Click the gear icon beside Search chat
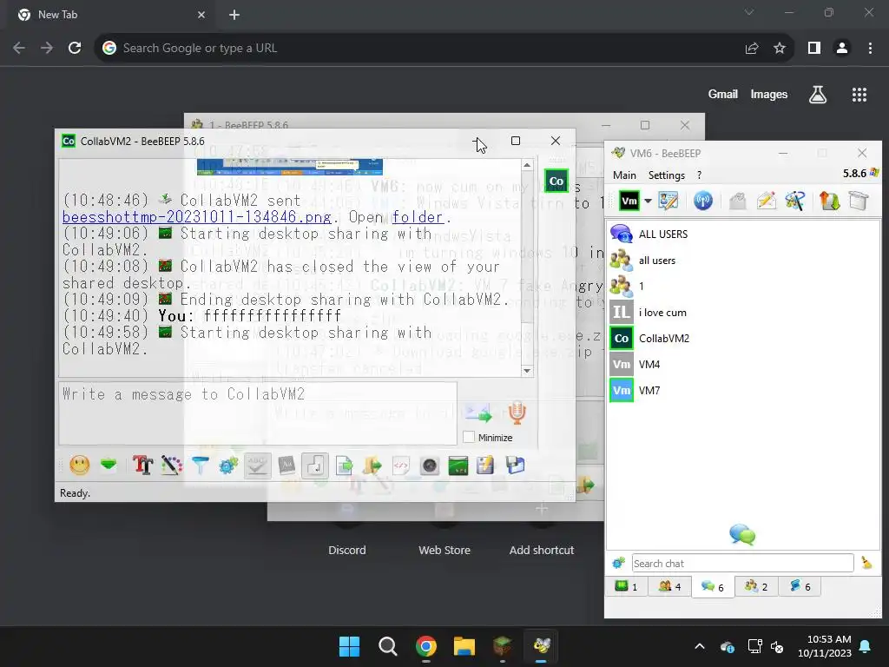The height and width of the screenshot is (667, 889). coord(618,563)
